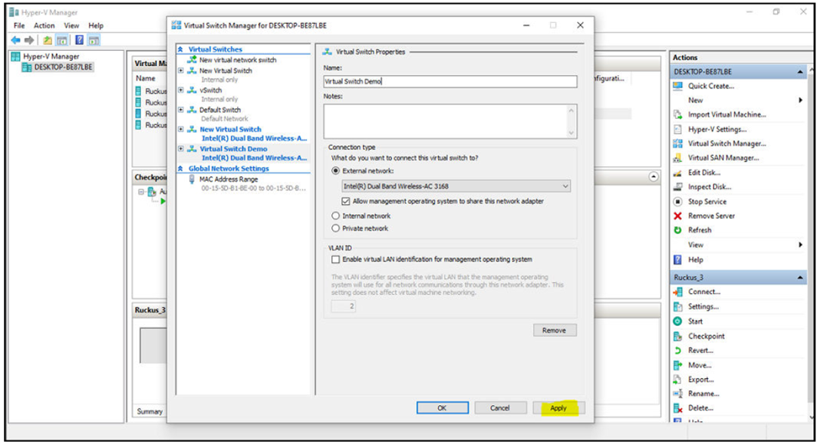This screenshot has width=817, height=445.
Task: Click the Up folder toolbar icon
Action: click(48, 40)
